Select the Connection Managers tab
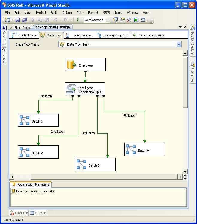This screenshot has width=197, height=224. click(x=31, y=184)
